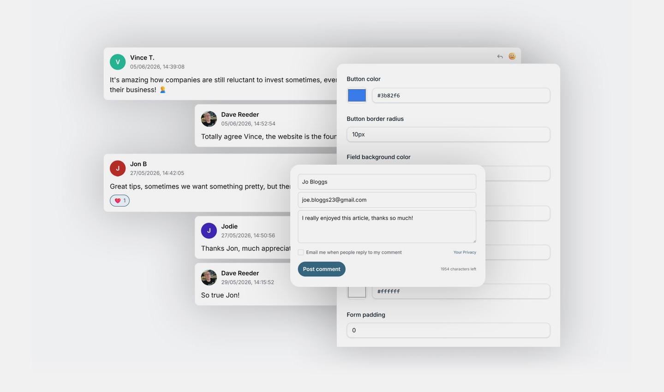Click the Button color label
The image size is (664, 392).
(x=364, y=79)
